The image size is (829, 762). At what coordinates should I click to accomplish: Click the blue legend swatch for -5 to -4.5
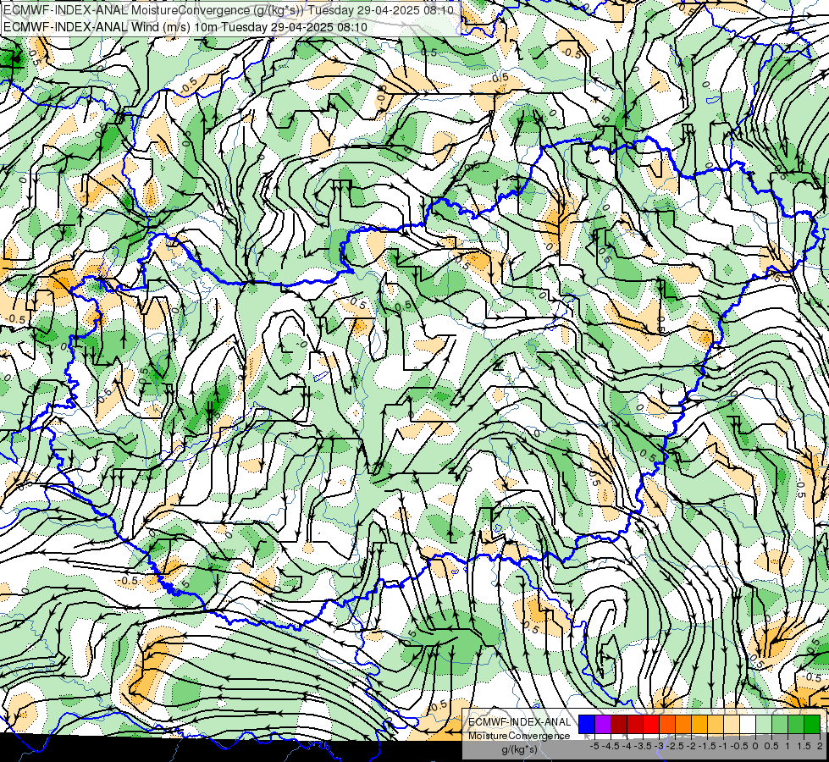pyautogui.click(x=587, y=724)
